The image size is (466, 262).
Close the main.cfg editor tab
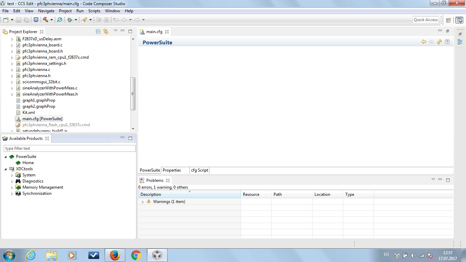pos(167,32)
